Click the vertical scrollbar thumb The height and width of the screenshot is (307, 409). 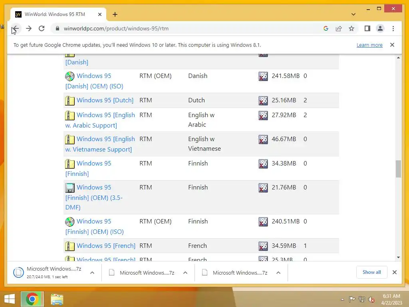(398, 169)
